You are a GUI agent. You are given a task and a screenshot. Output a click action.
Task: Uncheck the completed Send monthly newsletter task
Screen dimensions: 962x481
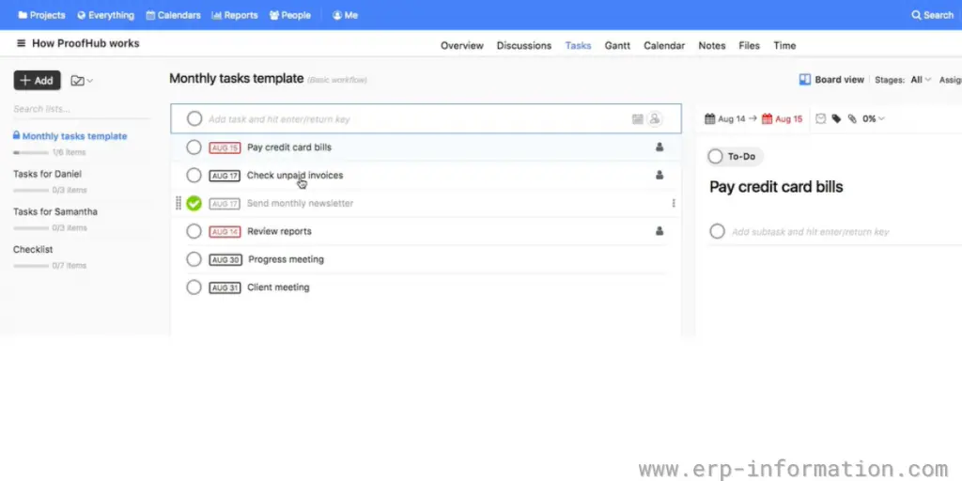(x=194, y=203)
